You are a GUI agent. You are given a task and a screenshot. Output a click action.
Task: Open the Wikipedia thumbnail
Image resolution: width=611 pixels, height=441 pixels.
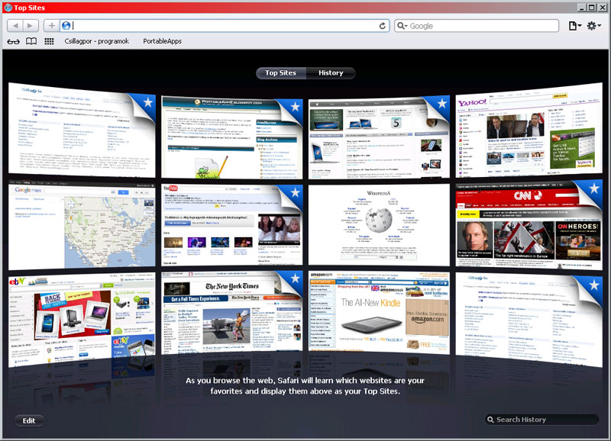tap(379, 225)
